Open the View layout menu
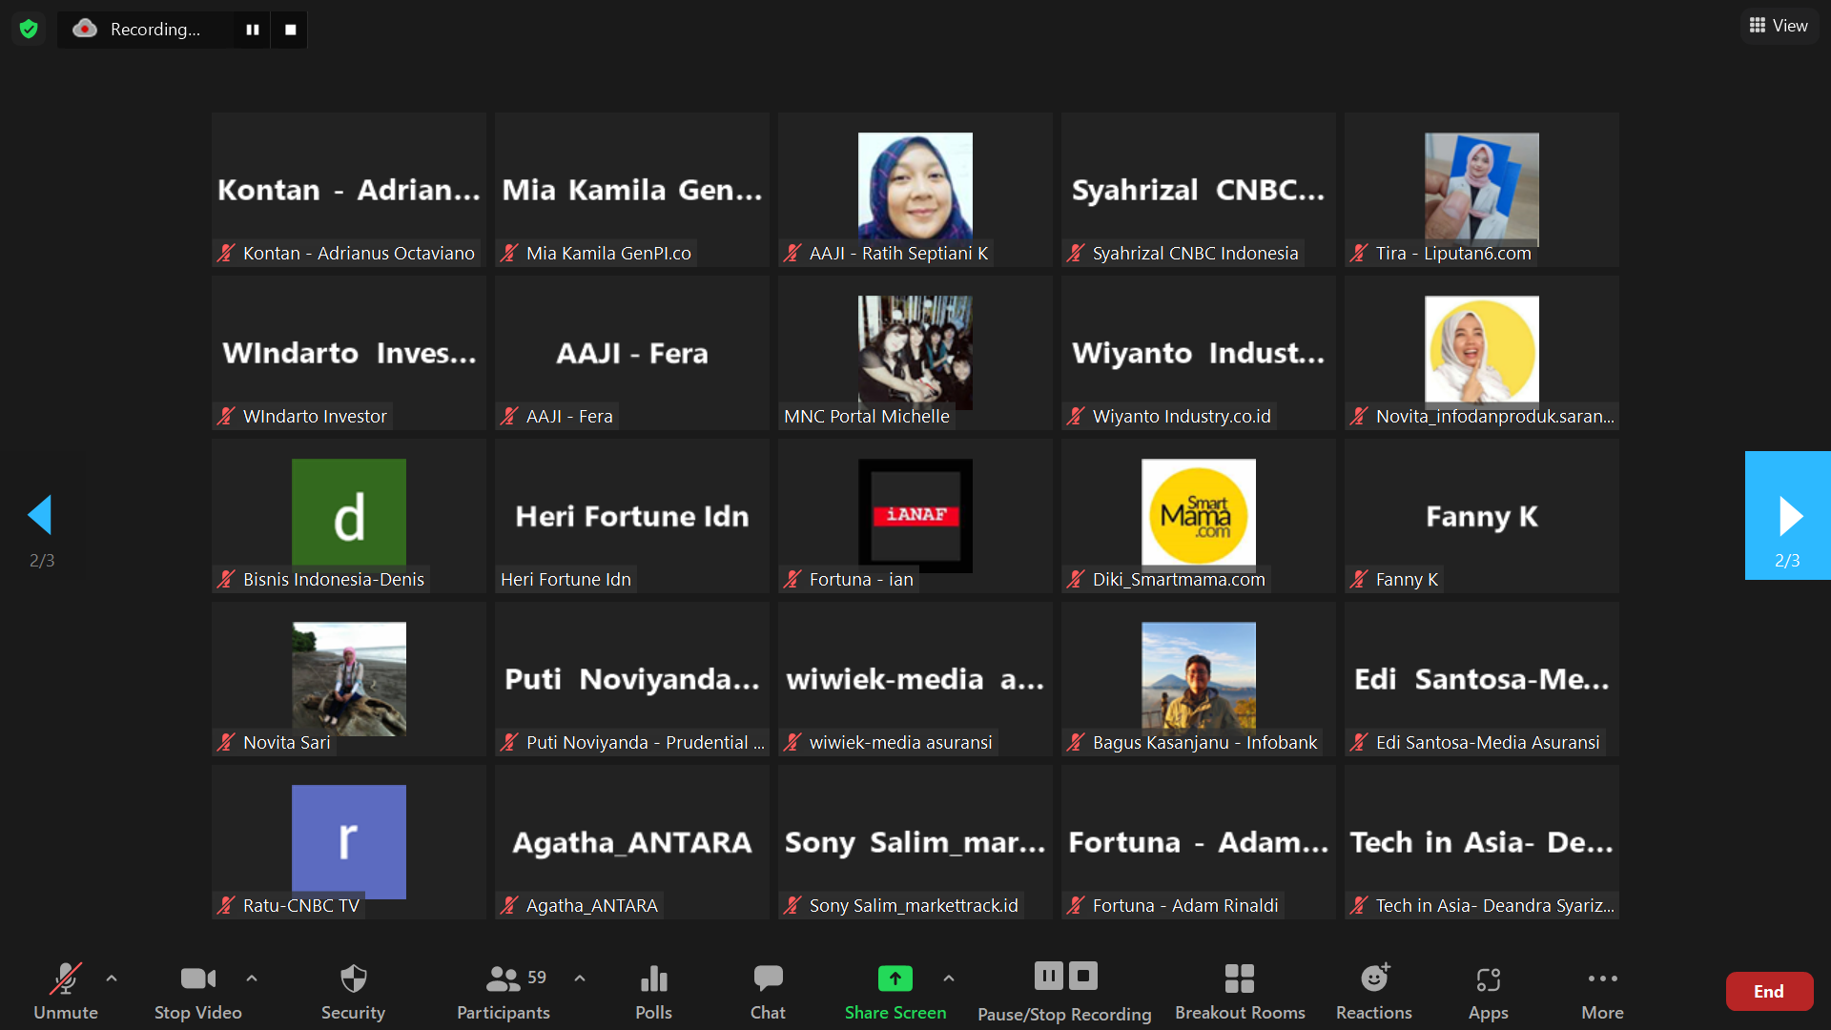 point(1779,26)
